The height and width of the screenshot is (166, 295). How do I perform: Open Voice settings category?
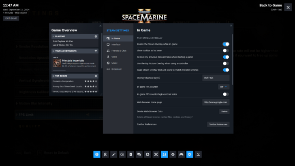tap(118, 57)
